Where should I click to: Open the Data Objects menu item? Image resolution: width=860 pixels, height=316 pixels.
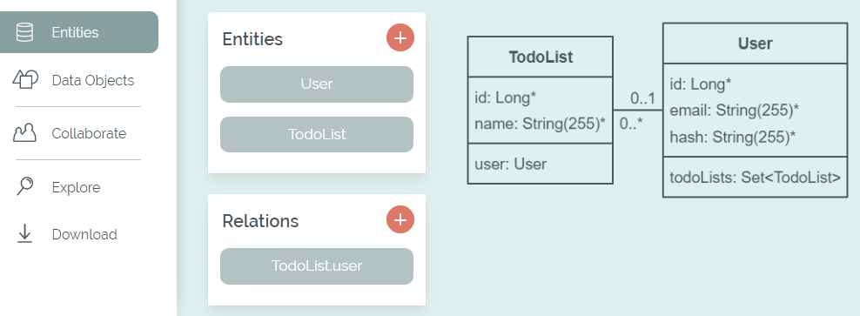[92, 80]
